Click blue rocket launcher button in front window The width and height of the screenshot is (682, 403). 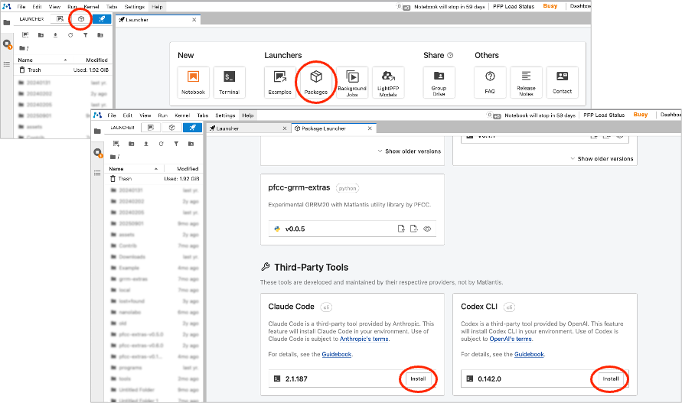point(192,128)
